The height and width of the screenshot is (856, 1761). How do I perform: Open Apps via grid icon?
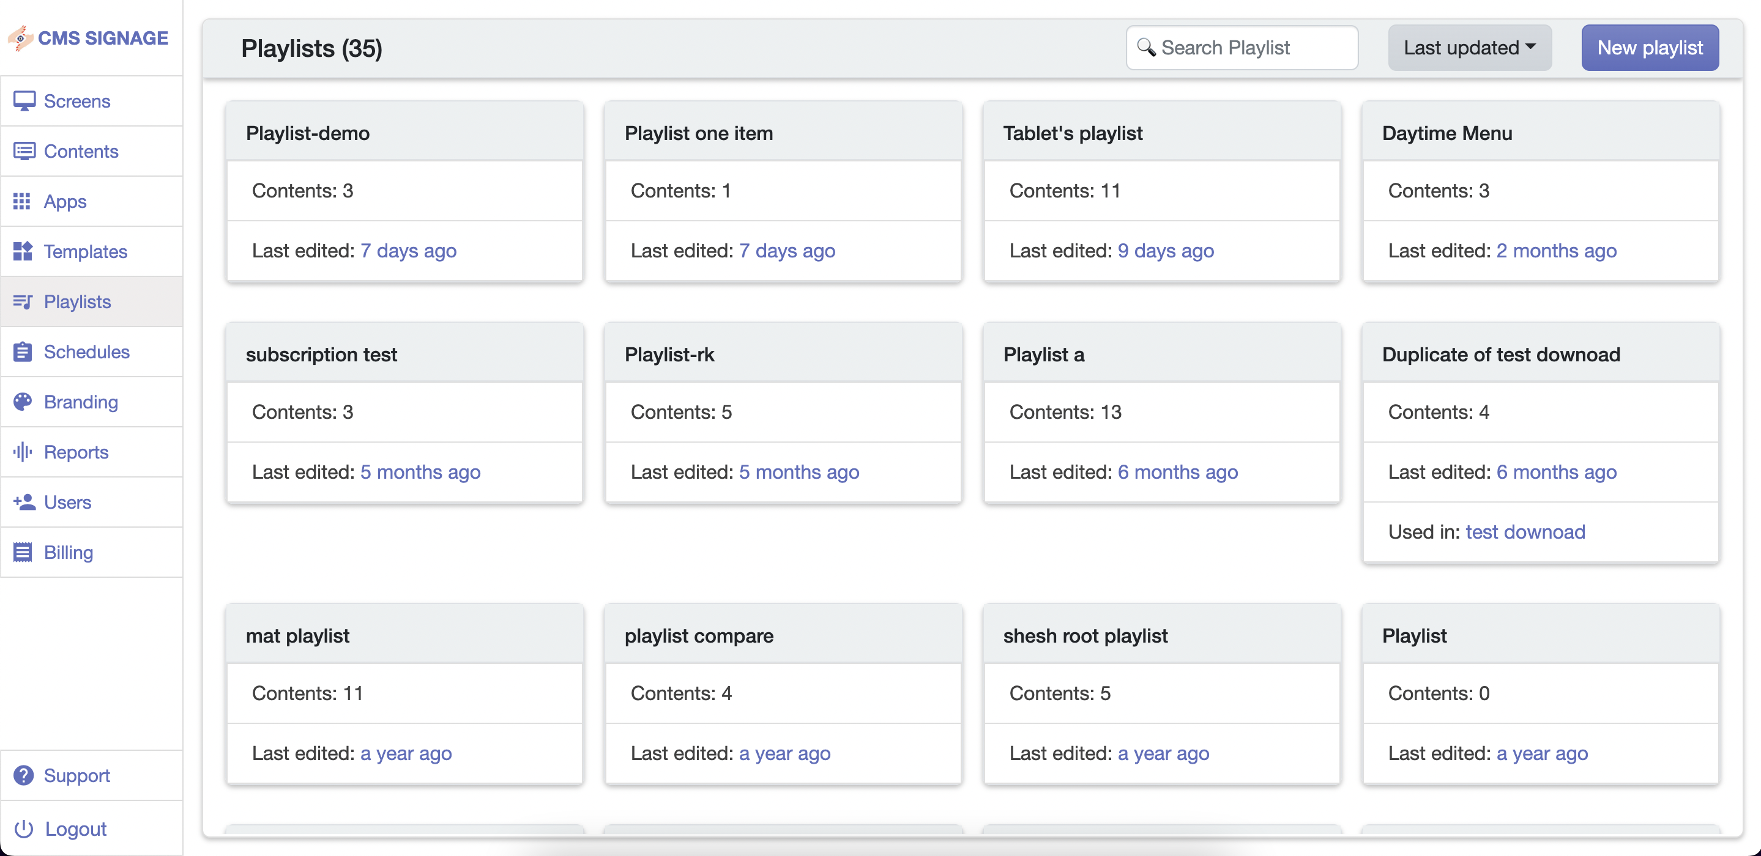(22, 202)
